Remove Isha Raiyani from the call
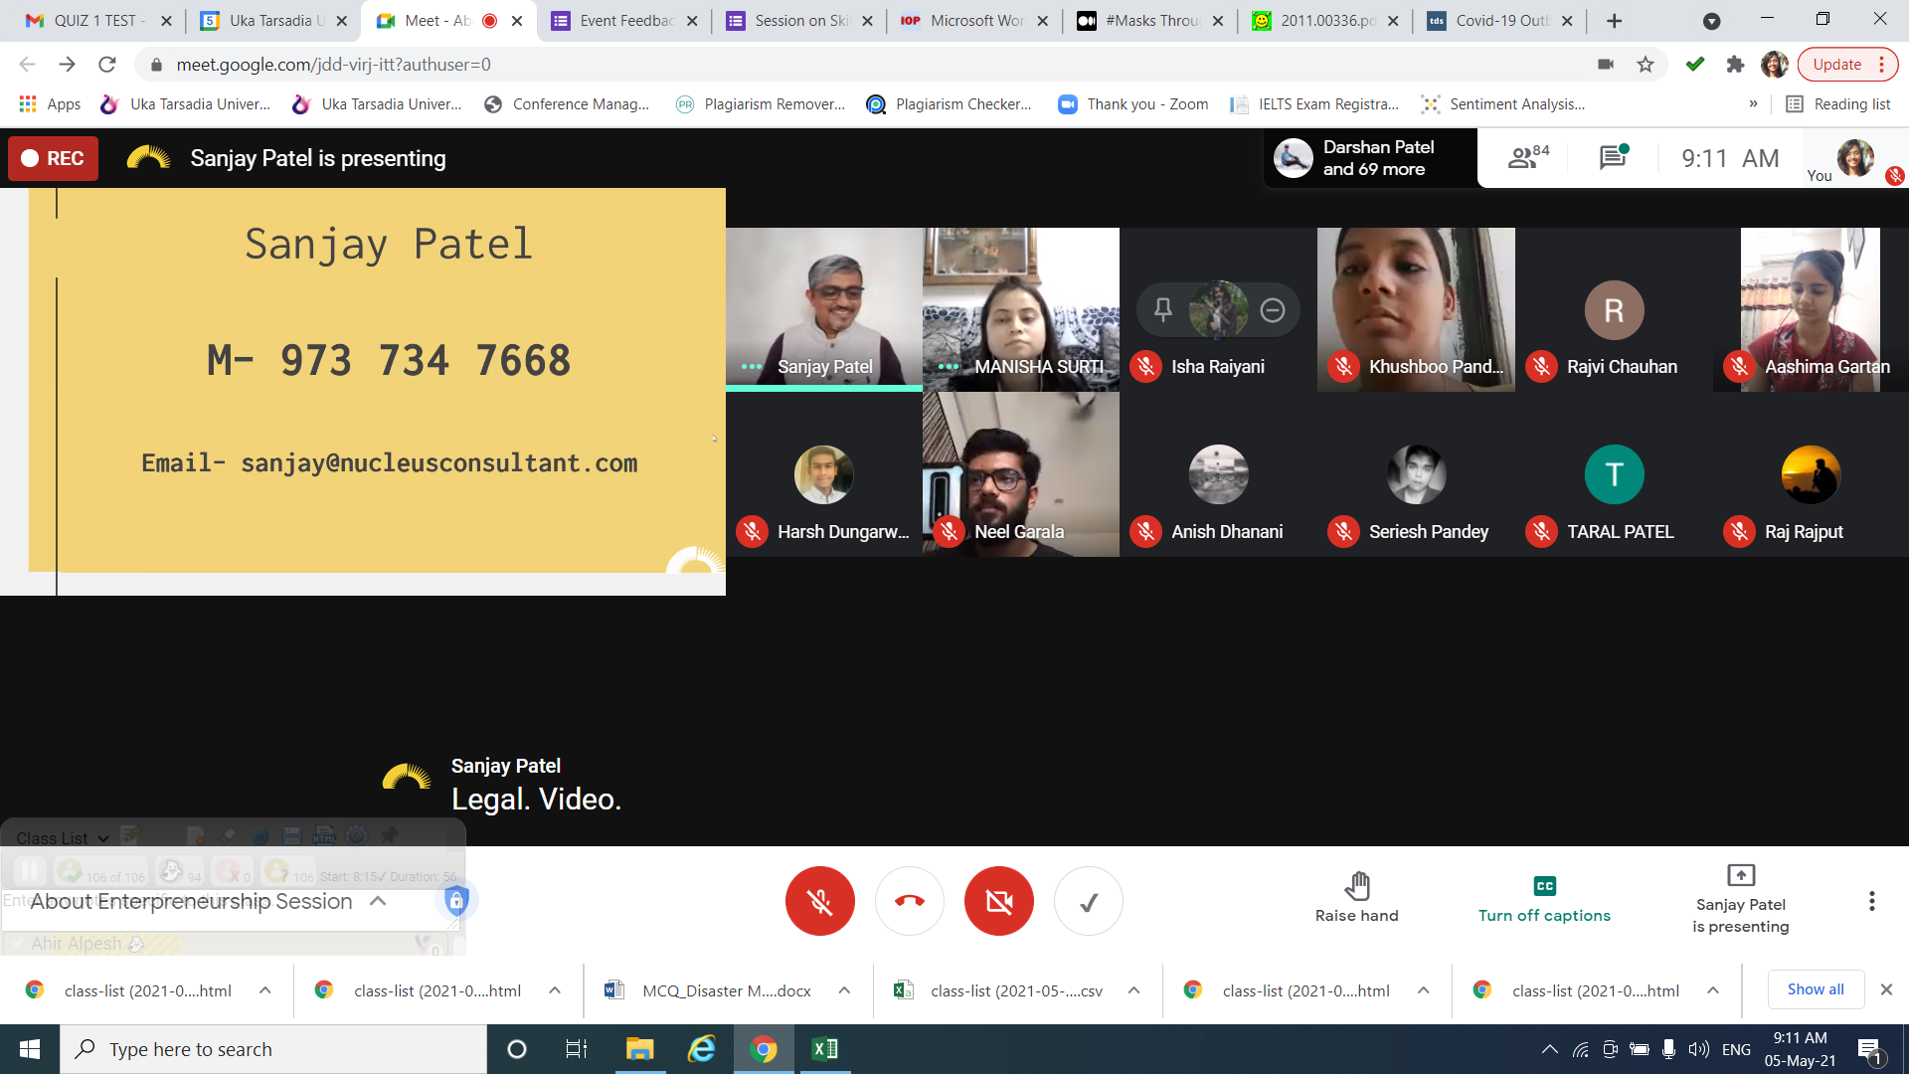This screenshot has height=1074, width=1909. pyautogui.click(x=1273, y=310)
